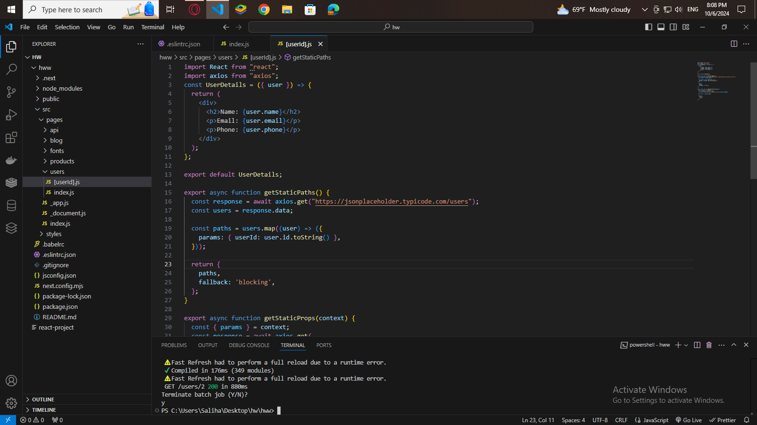Toggle the bottom panel visibility
Screen dimensions: 757x425
(x=661, y=27)
